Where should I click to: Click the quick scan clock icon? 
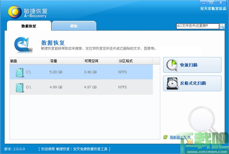coord(172,65)
